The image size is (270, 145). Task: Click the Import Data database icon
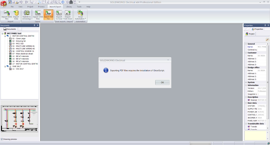pos(16,15)
